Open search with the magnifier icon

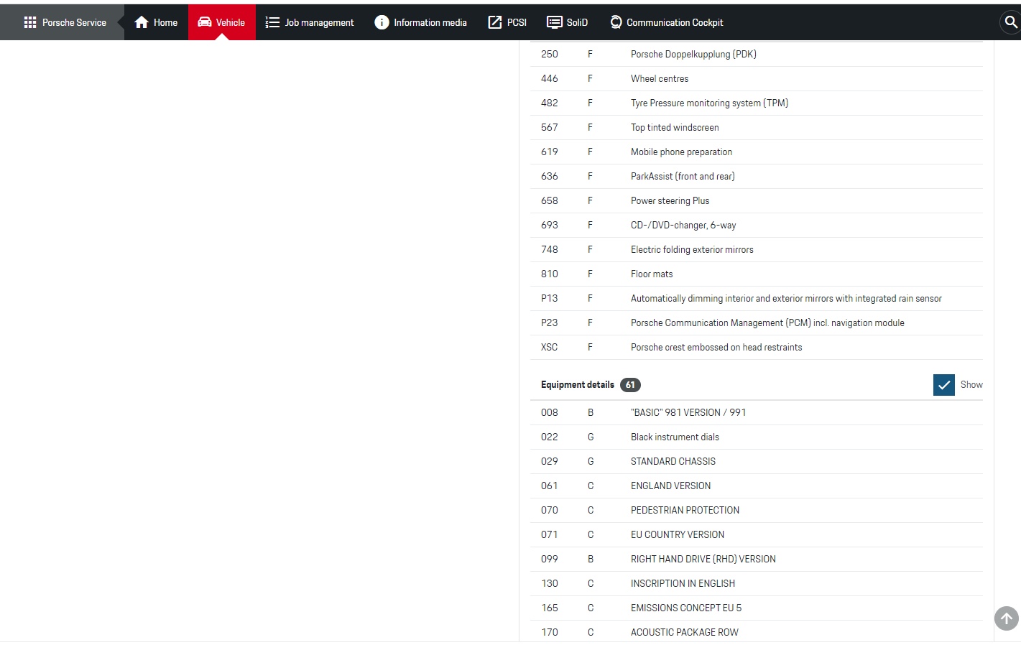[x=1010, y=22]
